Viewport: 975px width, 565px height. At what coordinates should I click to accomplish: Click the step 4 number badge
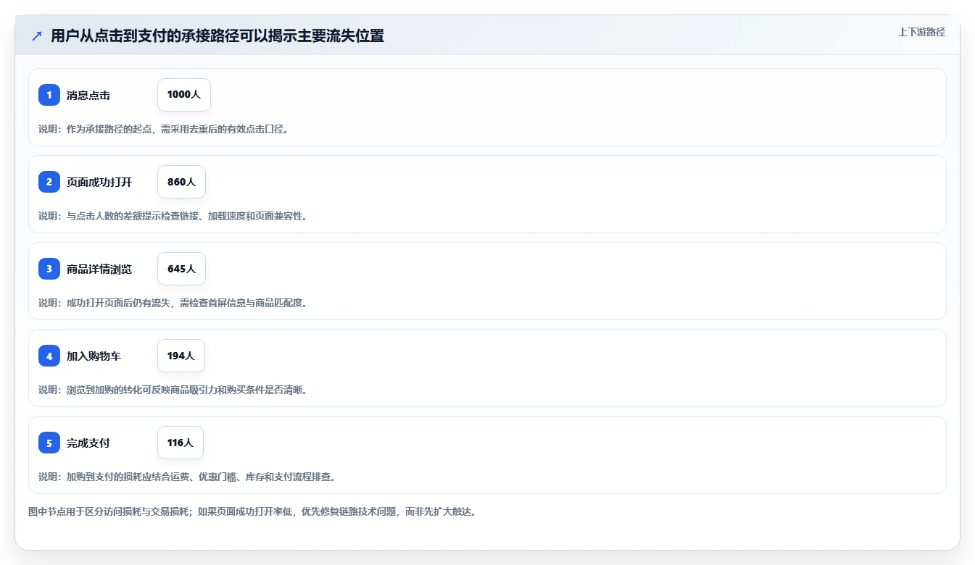pyautogui.click(x=49, y=356)
